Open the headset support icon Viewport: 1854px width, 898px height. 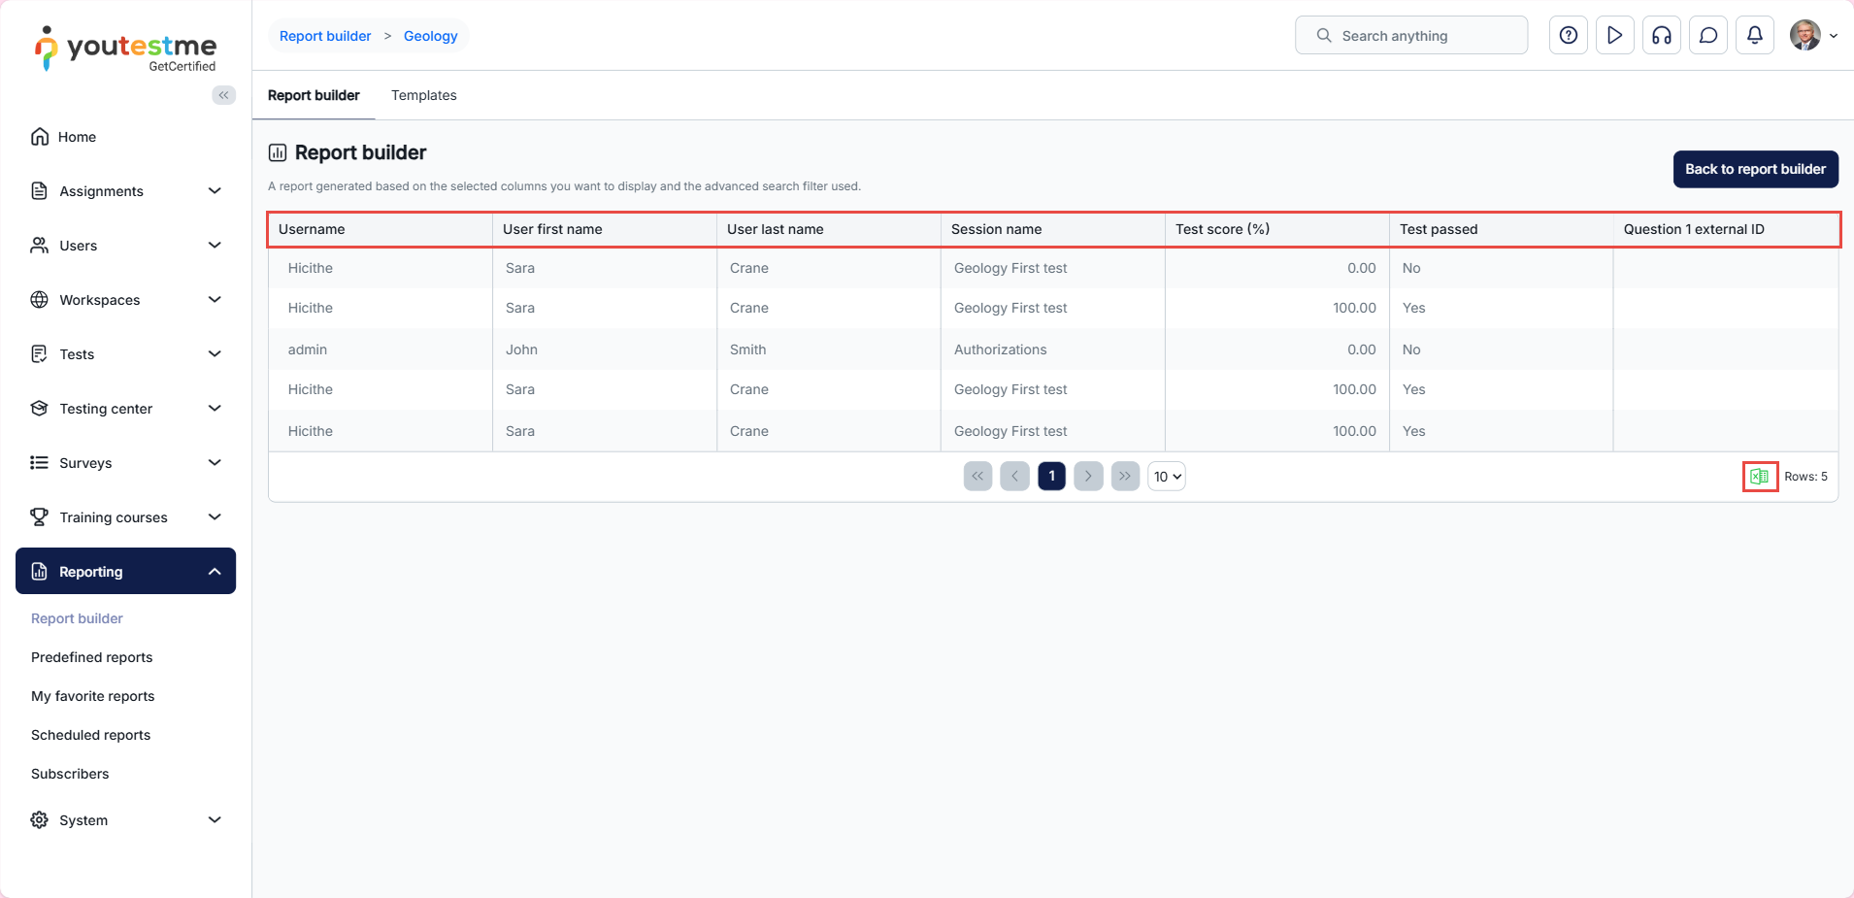tap(1661, 36)
